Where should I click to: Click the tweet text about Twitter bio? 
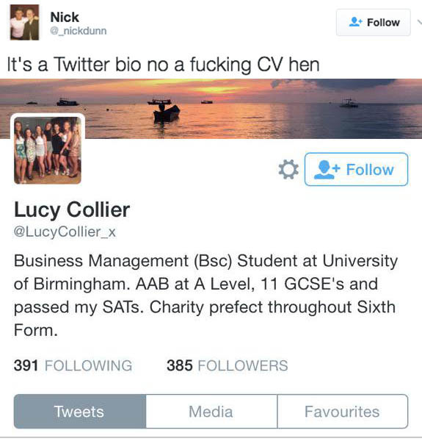[163, 65]
